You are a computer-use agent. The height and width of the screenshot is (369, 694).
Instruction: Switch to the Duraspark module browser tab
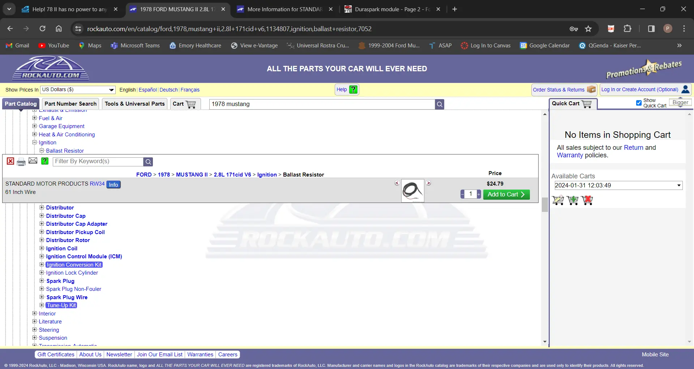pyautogui.click(x=392, y=9)
